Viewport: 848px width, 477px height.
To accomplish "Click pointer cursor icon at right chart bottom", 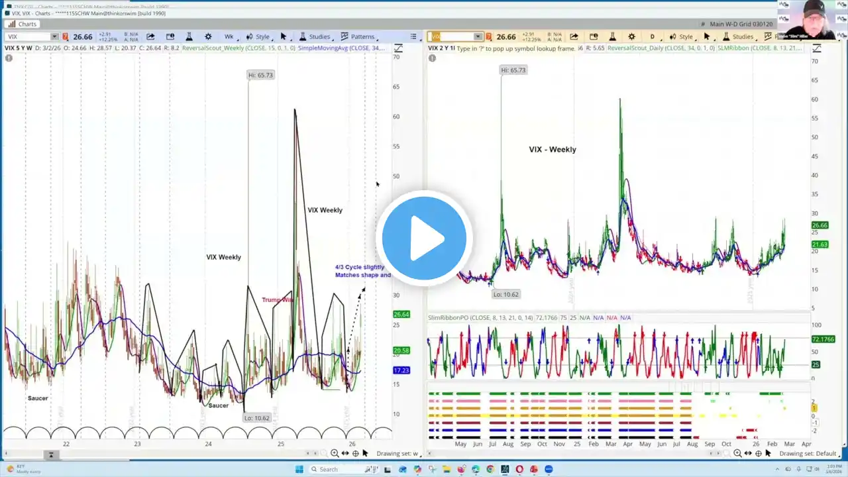I will tap(768, 453).
